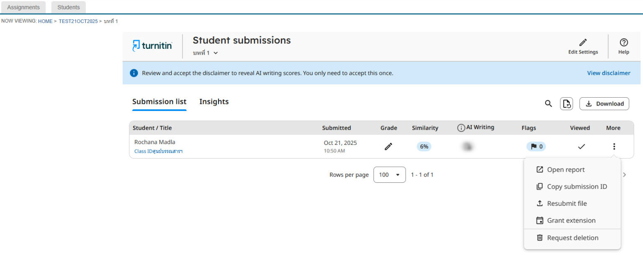643x255 pixels.
Task: Click the 6% similarity score badge
Action: [x=424, y=146]
